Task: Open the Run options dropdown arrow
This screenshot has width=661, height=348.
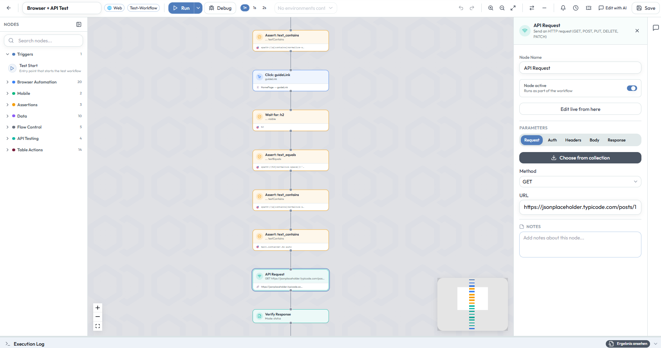Action: coord(198,8)
